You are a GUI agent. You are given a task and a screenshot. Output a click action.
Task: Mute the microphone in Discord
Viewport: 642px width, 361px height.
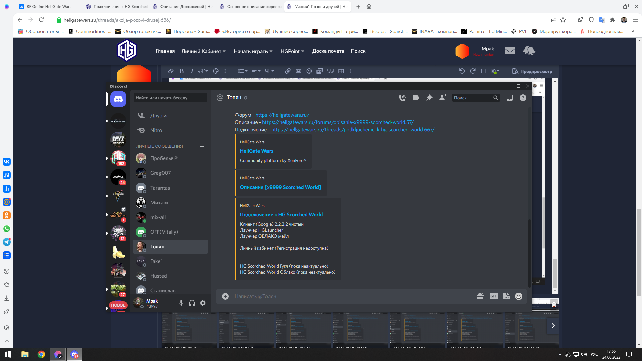click(x=181, y=303)
